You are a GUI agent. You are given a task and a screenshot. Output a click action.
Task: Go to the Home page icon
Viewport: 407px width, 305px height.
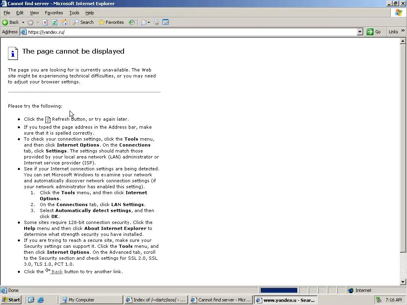pyautogui.click(x=64, y=22)
